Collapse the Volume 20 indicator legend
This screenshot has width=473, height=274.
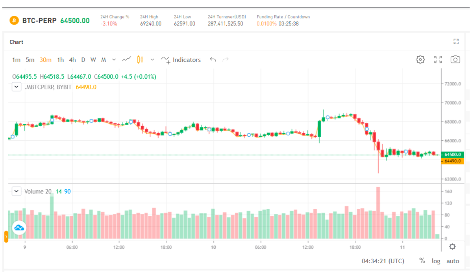[x=16, y=191]
